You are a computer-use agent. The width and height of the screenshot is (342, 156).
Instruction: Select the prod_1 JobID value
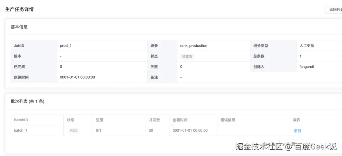point(66,46)
